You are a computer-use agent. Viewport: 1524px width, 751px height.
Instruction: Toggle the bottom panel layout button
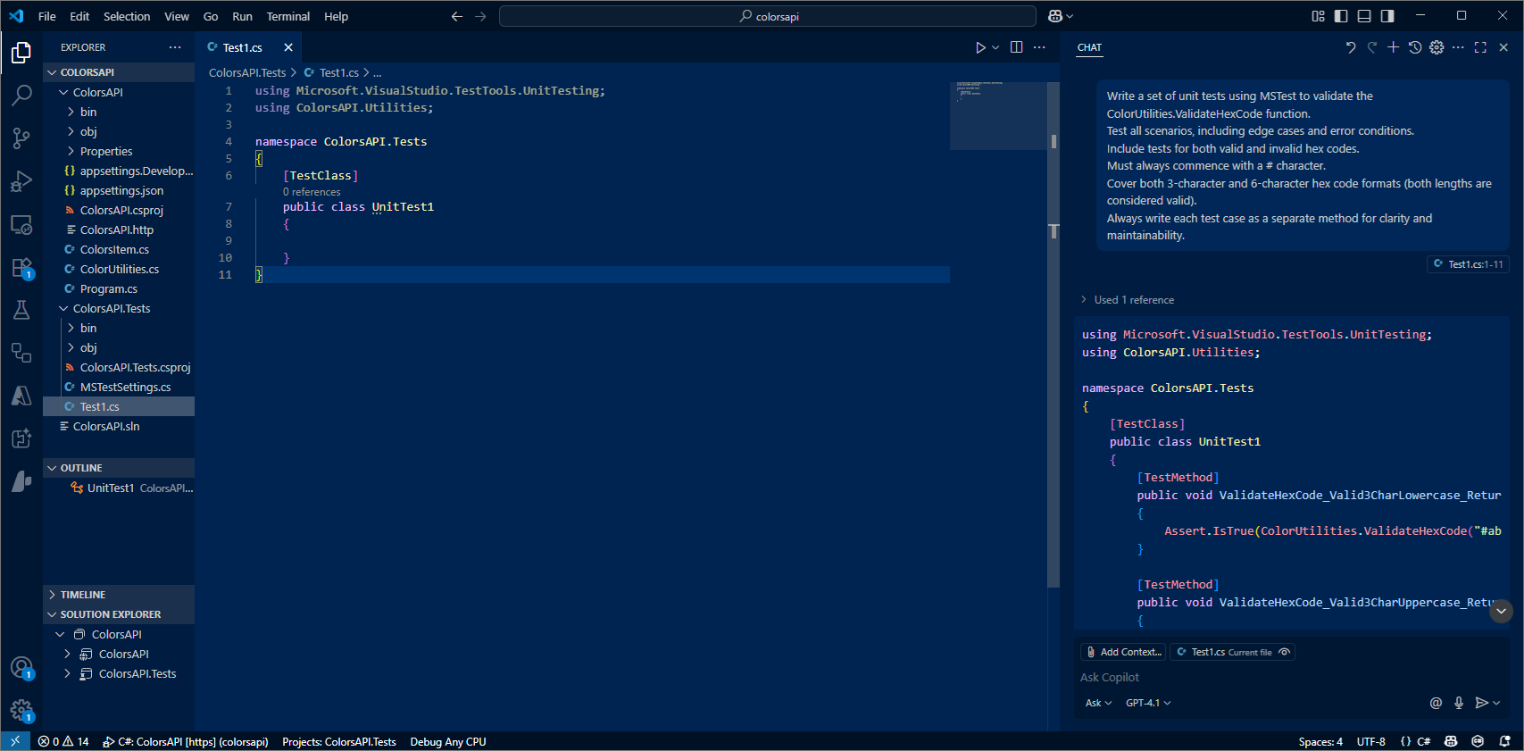click(x=1364, y=16)
